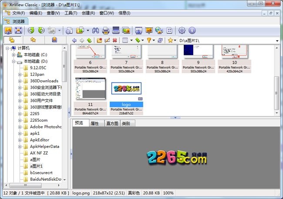Viewport: 283px width, 199px height.
Task: Delete selected file with red X
Action: 115,41
